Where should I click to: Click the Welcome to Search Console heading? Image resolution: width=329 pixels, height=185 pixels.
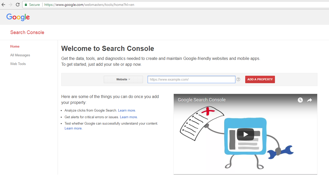point(108,48)
